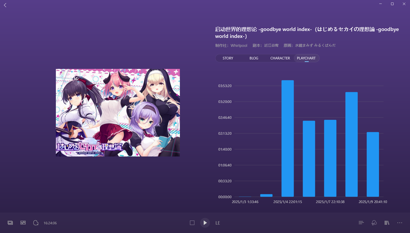Click the tallest bar in the playchart
The image size is (410, 233).
coord(288,139)
